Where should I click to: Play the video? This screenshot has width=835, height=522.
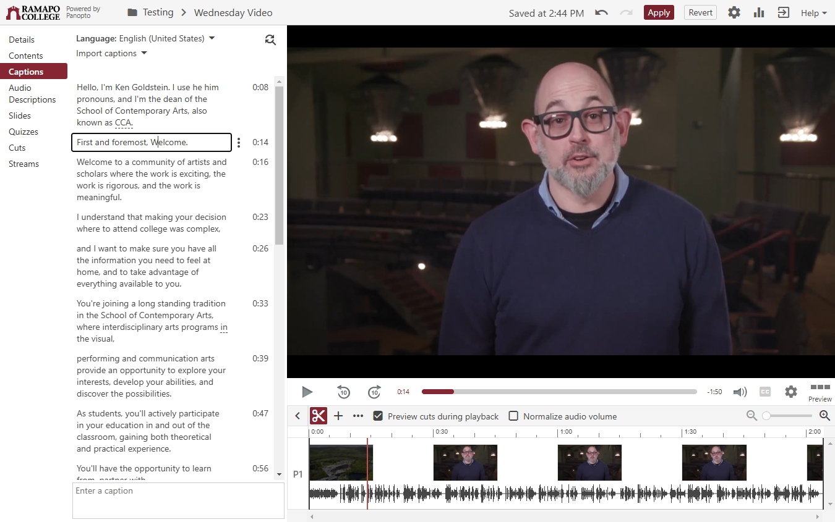[307, 392]
